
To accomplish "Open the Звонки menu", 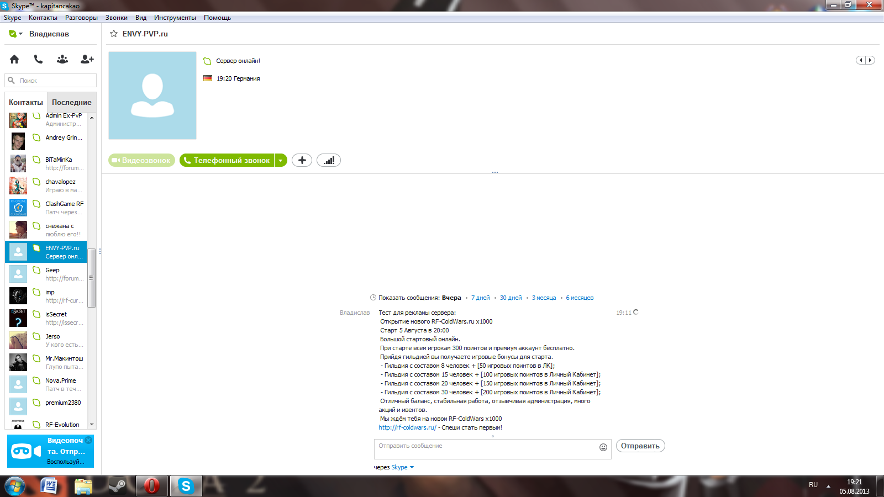I will click(117, 18).
